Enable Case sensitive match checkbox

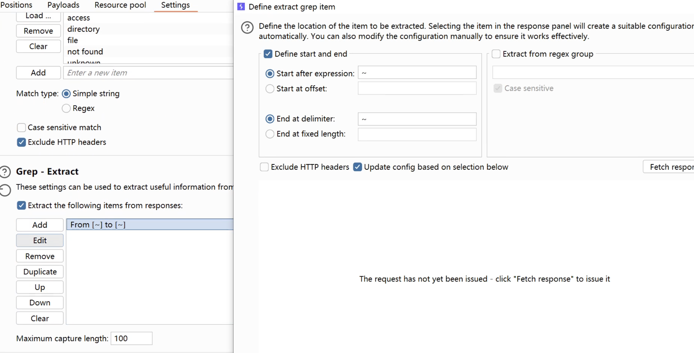click(21, 127)
